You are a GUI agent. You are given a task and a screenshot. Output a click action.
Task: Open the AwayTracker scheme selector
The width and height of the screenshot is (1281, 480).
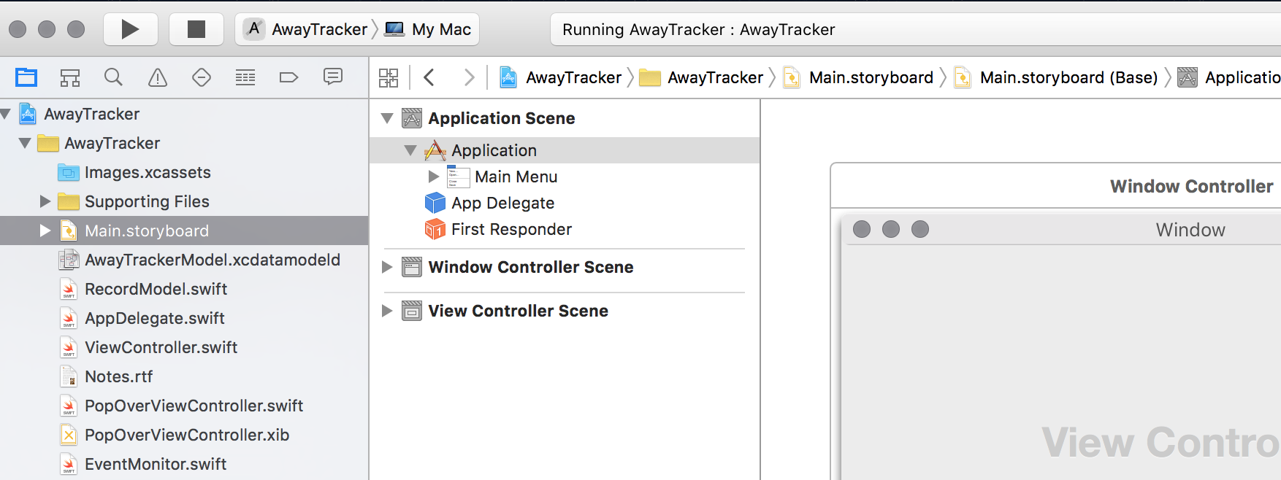307,29
